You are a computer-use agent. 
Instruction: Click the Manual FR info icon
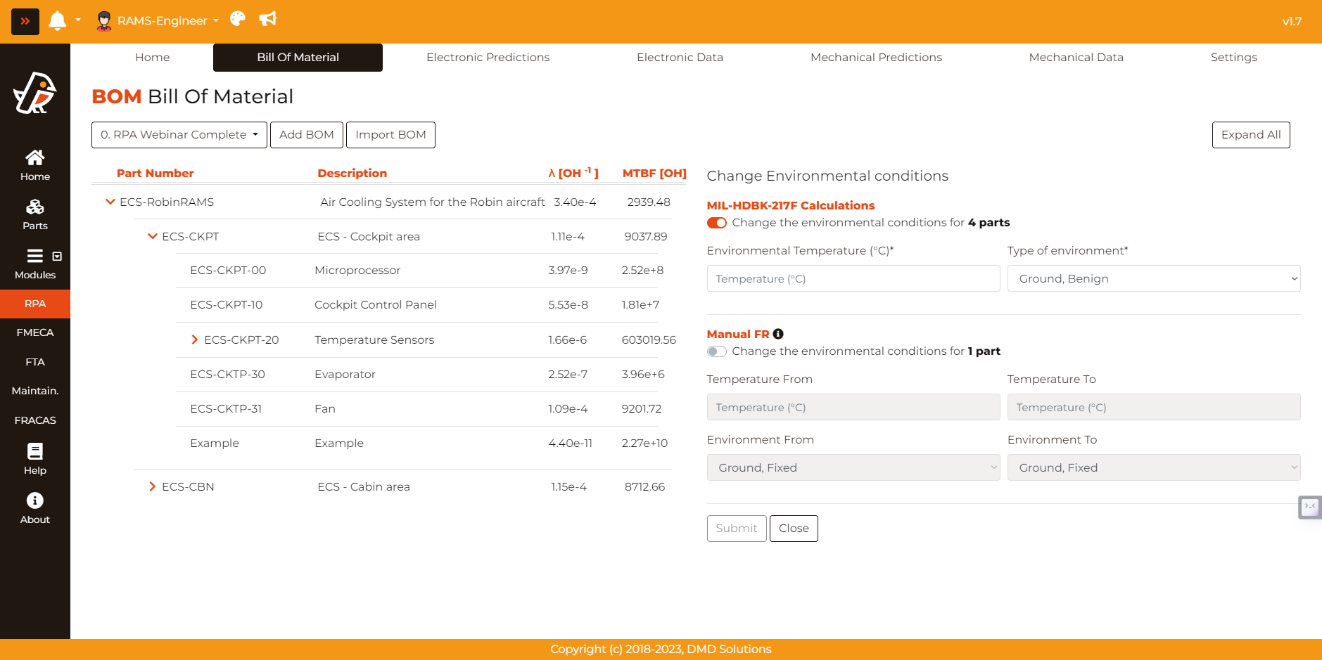(x=778, y=334)
